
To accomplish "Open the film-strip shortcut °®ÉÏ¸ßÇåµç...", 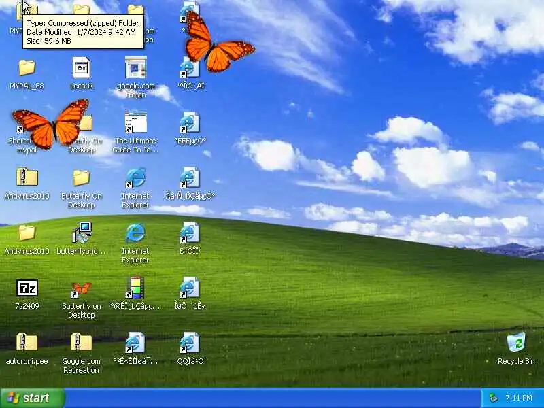I will coord(135,288).
